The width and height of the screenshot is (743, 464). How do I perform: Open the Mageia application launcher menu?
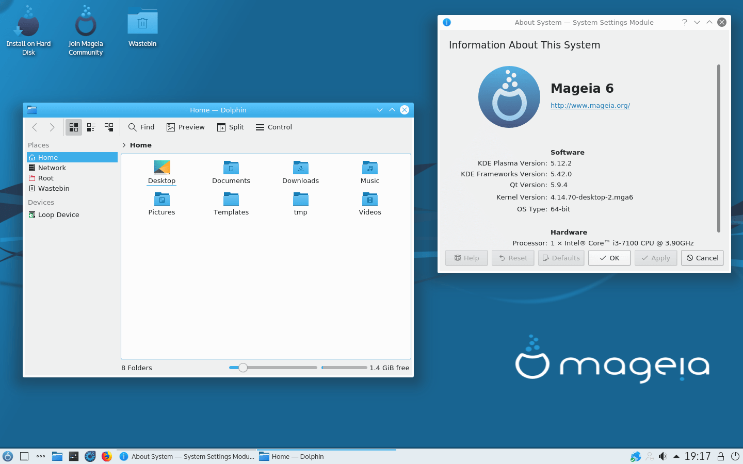pos(8,456)
